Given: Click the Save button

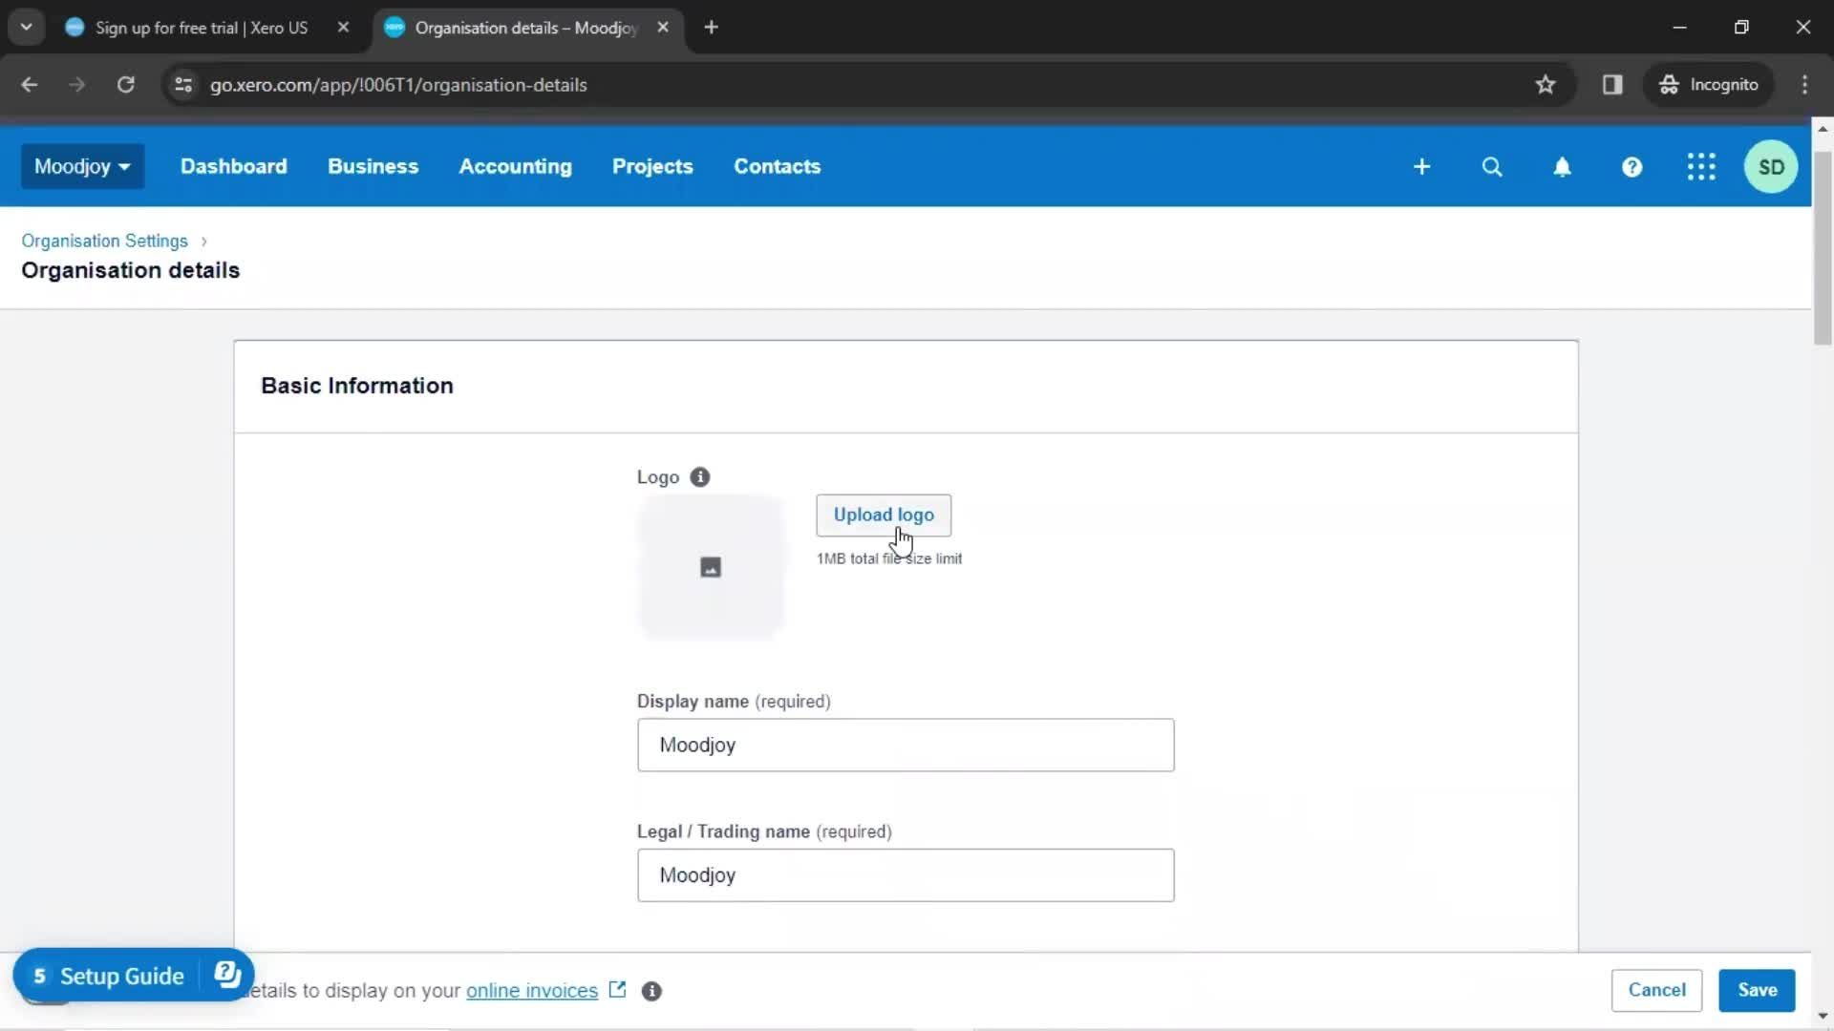Looking at the screenshot, I should 1757,990.
